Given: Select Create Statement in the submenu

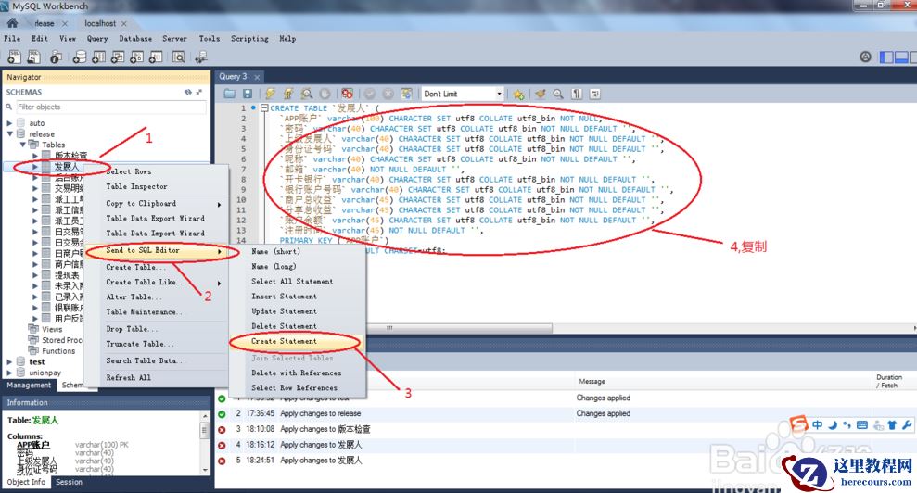Looking at the screenshot, I should pos(284,341).
